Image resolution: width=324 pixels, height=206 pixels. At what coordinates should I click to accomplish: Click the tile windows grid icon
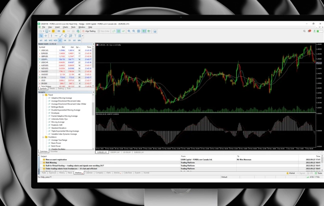pyautogui.click(x=139, y=31)
